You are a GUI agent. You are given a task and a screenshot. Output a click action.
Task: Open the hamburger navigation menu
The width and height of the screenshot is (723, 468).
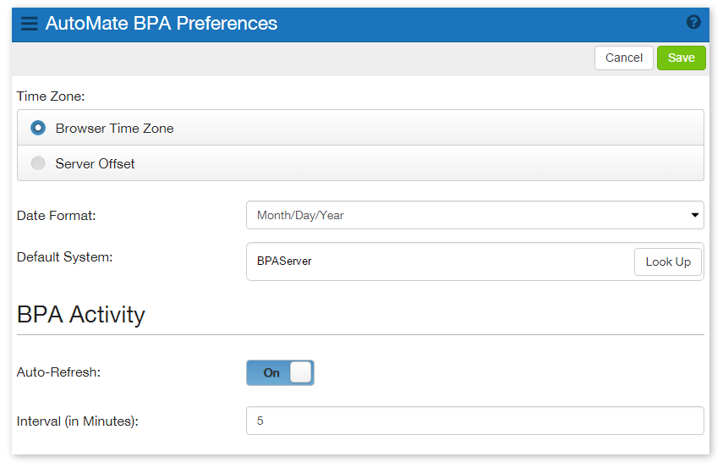coord(30,24)
